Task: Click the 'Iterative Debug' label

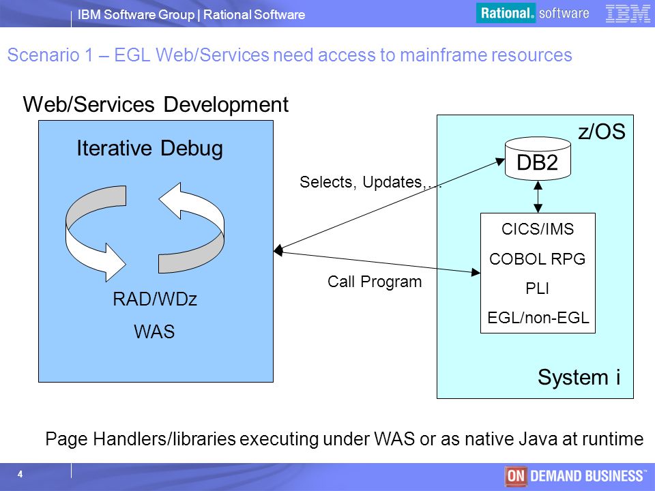Action: [x=149, y=149]
